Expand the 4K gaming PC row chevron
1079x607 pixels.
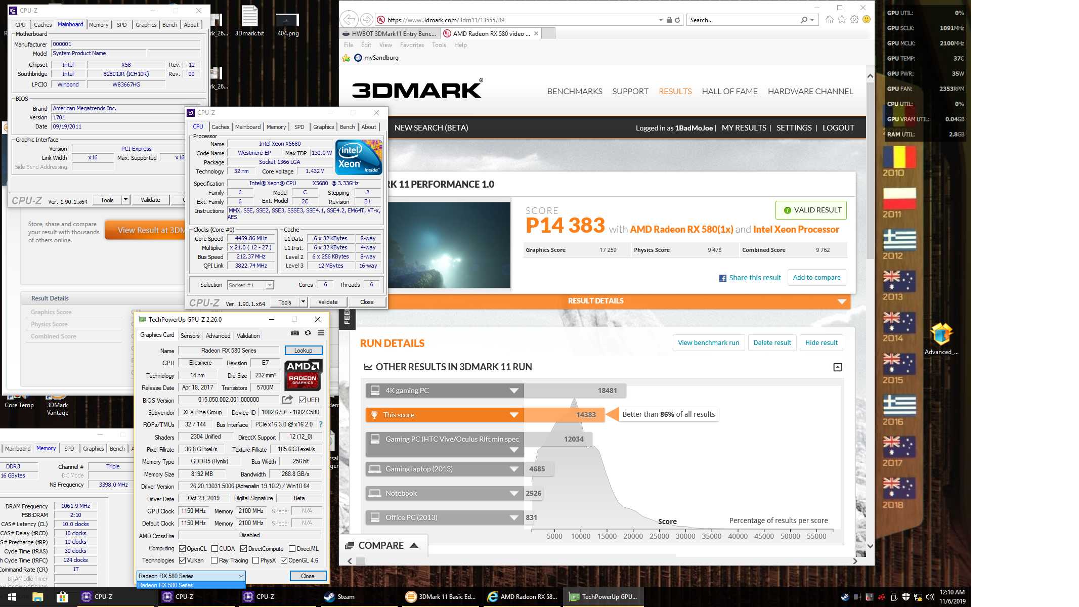click(x=514, y=391)
